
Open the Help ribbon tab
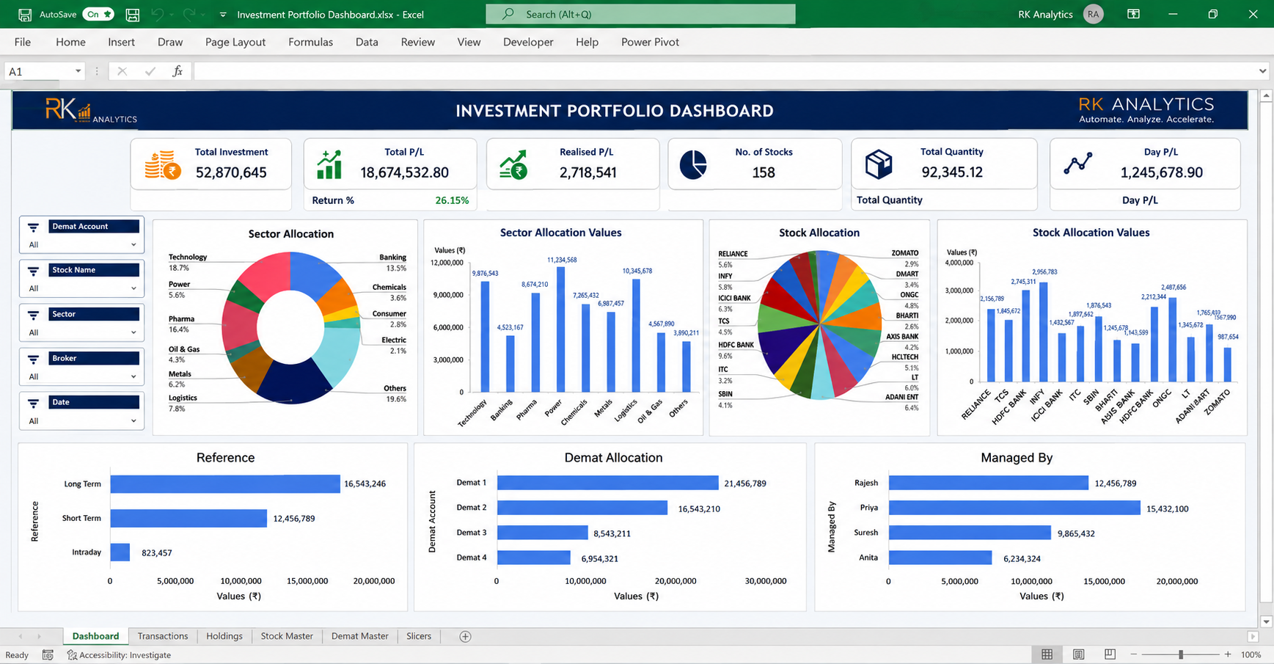(x=587, y=42)
